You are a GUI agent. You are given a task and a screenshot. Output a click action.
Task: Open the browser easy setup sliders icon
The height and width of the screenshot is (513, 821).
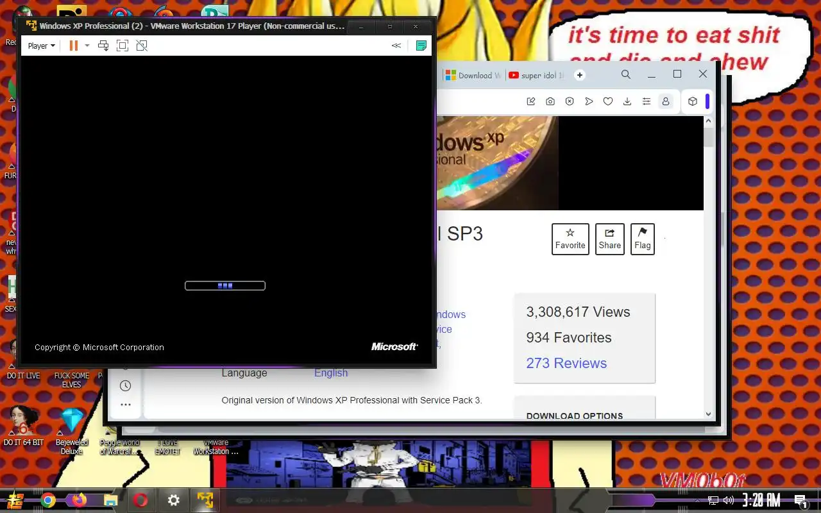click(647, 101)
